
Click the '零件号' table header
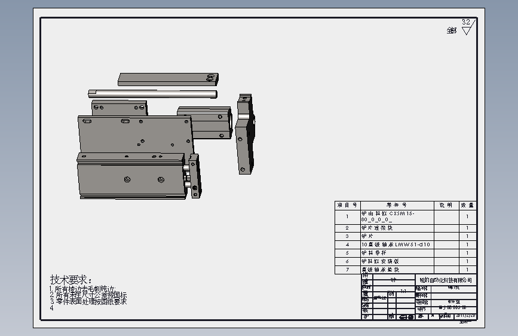click(x=397, y=206)
